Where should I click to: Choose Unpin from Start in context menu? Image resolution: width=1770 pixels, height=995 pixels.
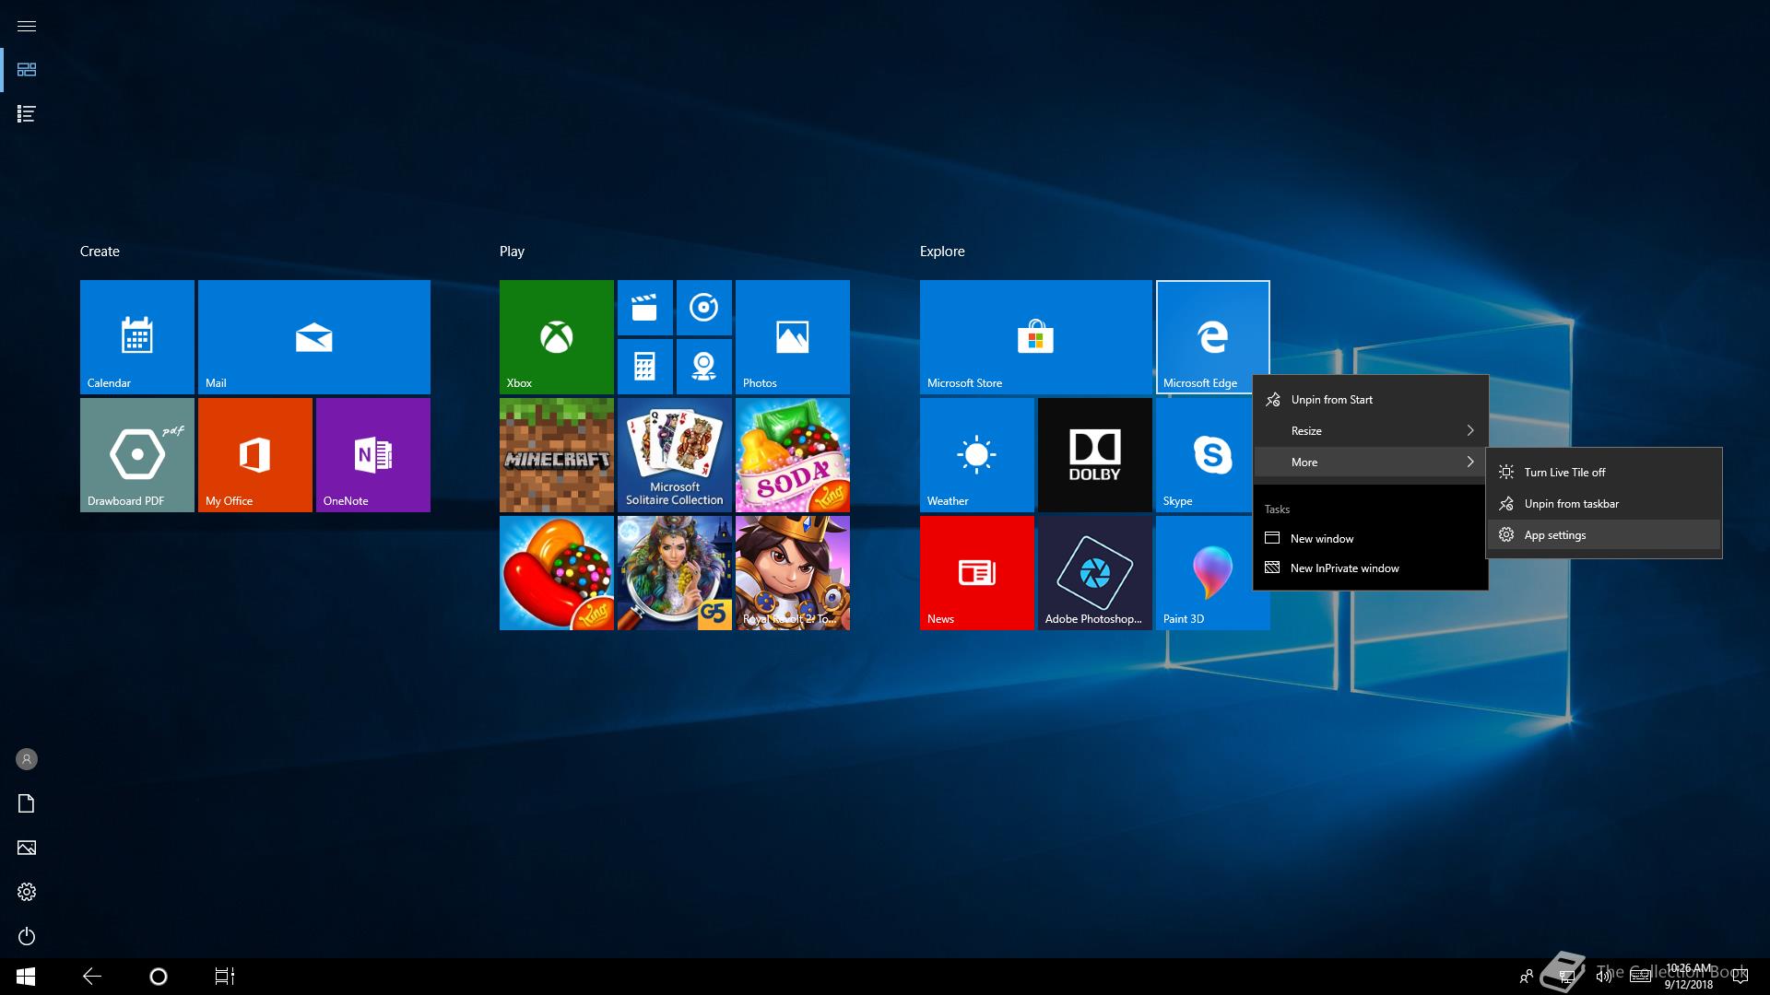(1371, 400)
